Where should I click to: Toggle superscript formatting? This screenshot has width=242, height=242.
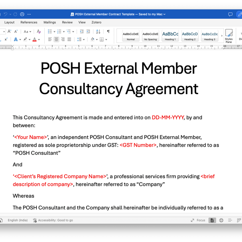pos(6,39)
